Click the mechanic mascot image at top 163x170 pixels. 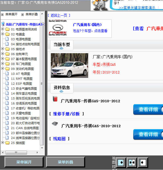(x=100, y=5)
